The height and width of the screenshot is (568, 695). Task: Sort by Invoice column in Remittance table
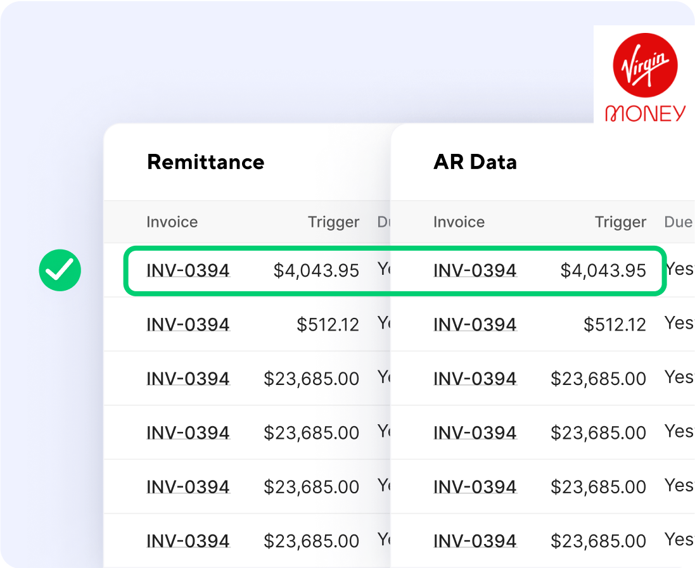tap(172, 222)
